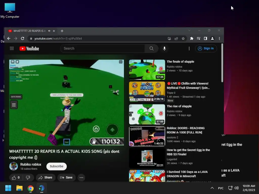Start voice search with microphone icon
The width and height of the screenshot is (259, 194).
point(164,48)
